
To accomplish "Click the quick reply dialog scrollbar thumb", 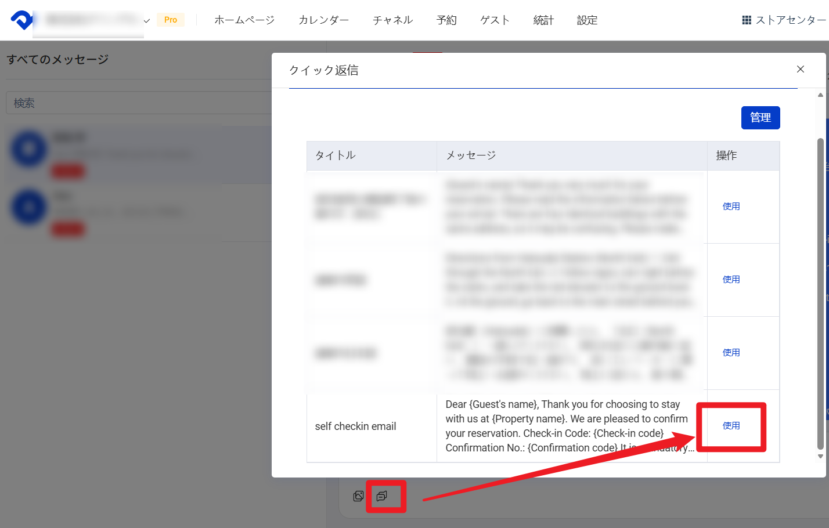I will tap(820, 290).
